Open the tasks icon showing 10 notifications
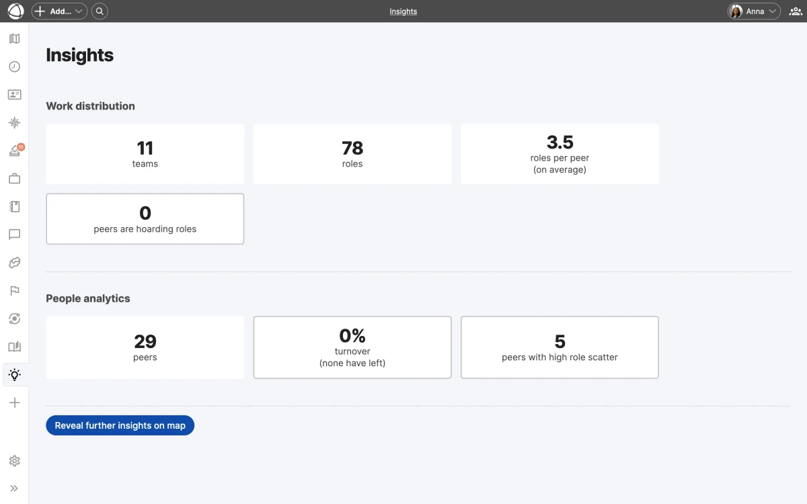 click(14, 150)
